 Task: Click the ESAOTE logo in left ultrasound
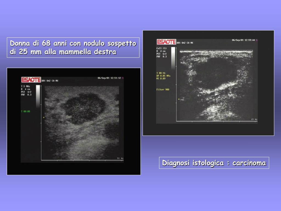tap(31, 80)
